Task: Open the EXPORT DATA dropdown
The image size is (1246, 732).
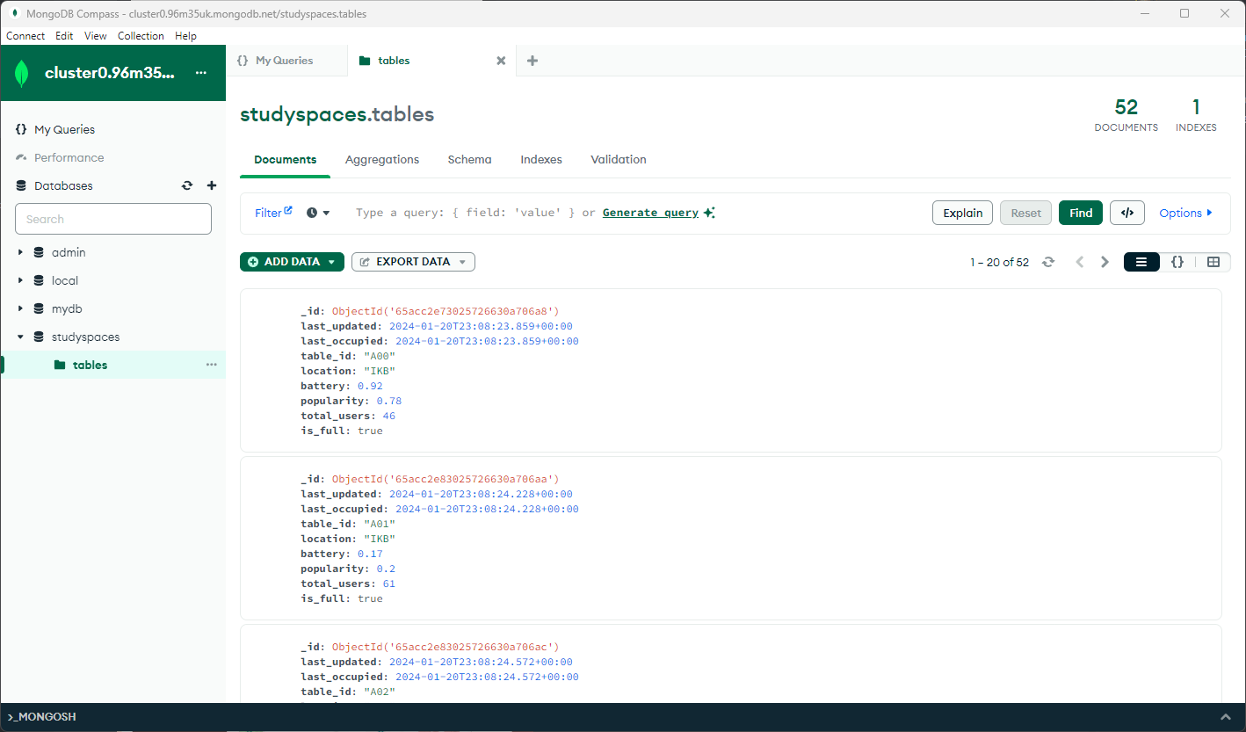Action: [413, 262]
